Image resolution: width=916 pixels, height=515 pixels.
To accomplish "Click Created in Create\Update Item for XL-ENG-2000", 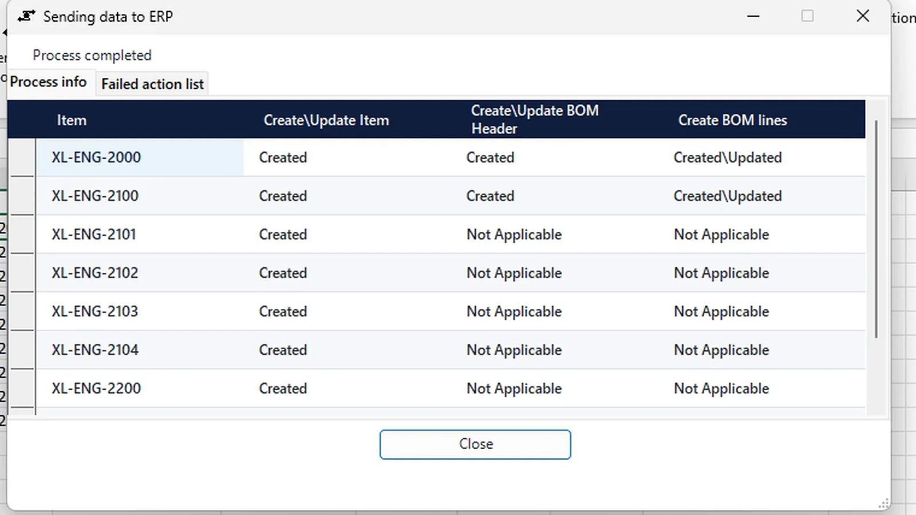I will pyautogui.click(x=348, y=157).
